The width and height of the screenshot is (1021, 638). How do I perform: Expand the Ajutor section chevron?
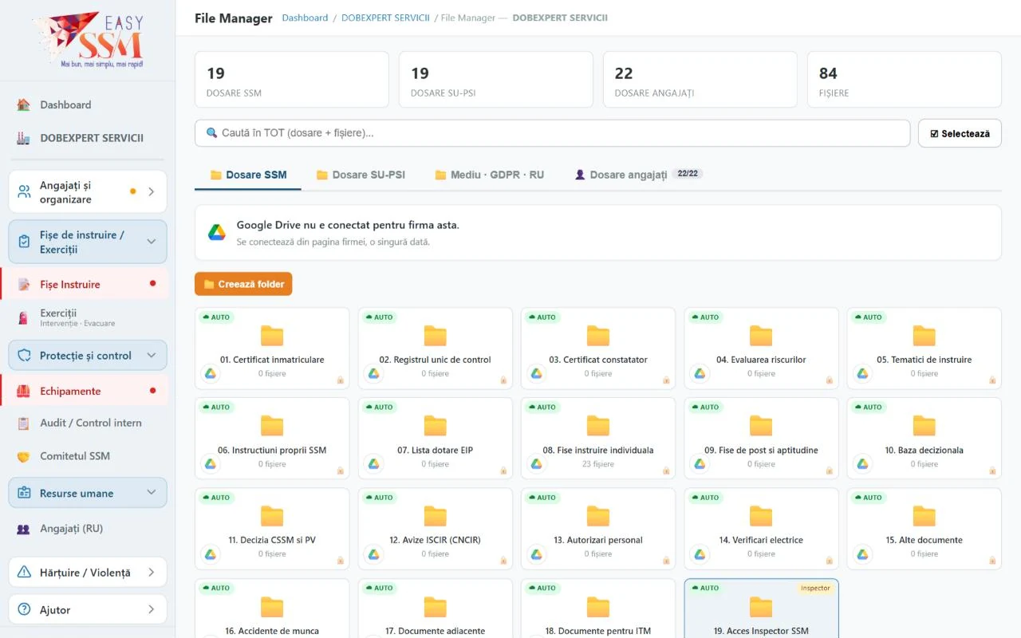[x=152, y=609]
